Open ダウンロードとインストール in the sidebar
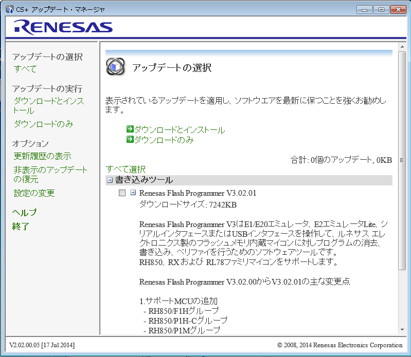The height and width of the screenshot is (357, 411). pos(49,105)
